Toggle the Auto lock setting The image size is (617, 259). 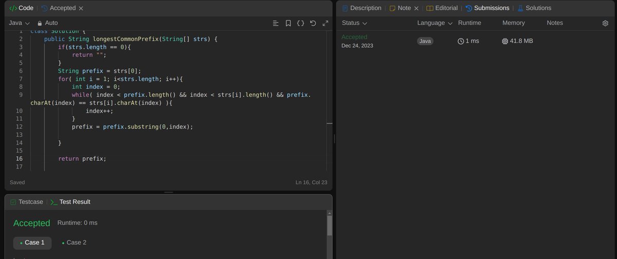[x=47, y=23]
